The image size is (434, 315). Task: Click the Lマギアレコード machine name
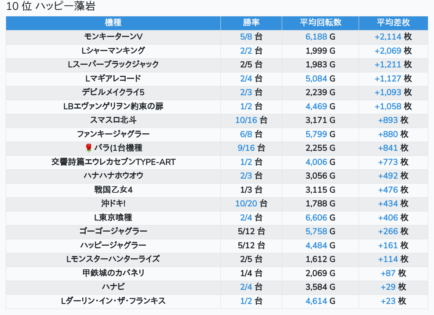113,78
